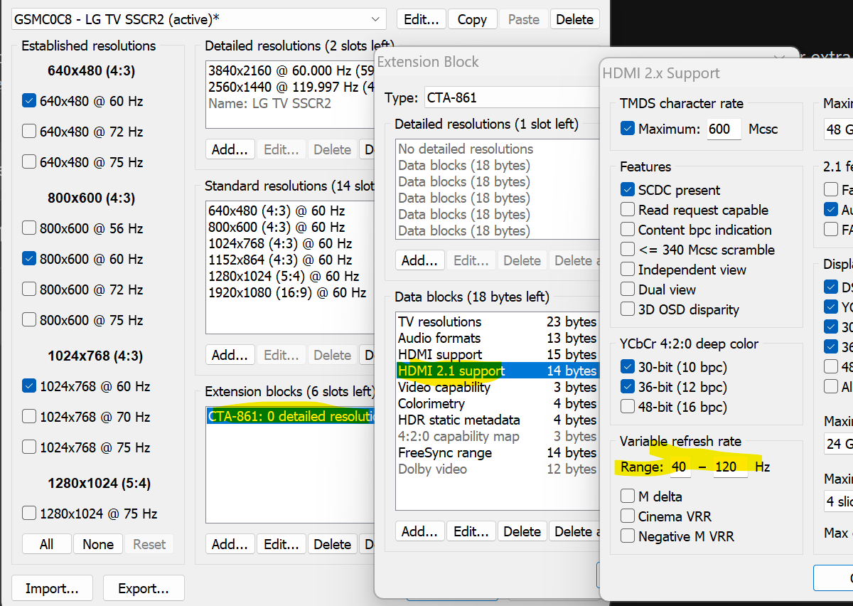The image size is (853, 606).
Task: Enable 48-bit (16 bpc) YCbCr 4:2:0
Action: tap(628, 407)
